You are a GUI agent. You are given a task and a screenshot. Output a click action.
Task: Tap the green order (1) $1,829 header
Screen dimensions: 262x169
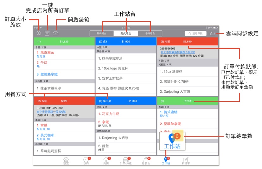(64, 42)
